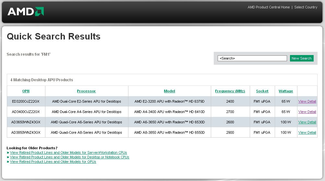Select OPN cell ED3200OJZ22GX
This screenshot has height=181, width=325.
(x=26, y=101)
